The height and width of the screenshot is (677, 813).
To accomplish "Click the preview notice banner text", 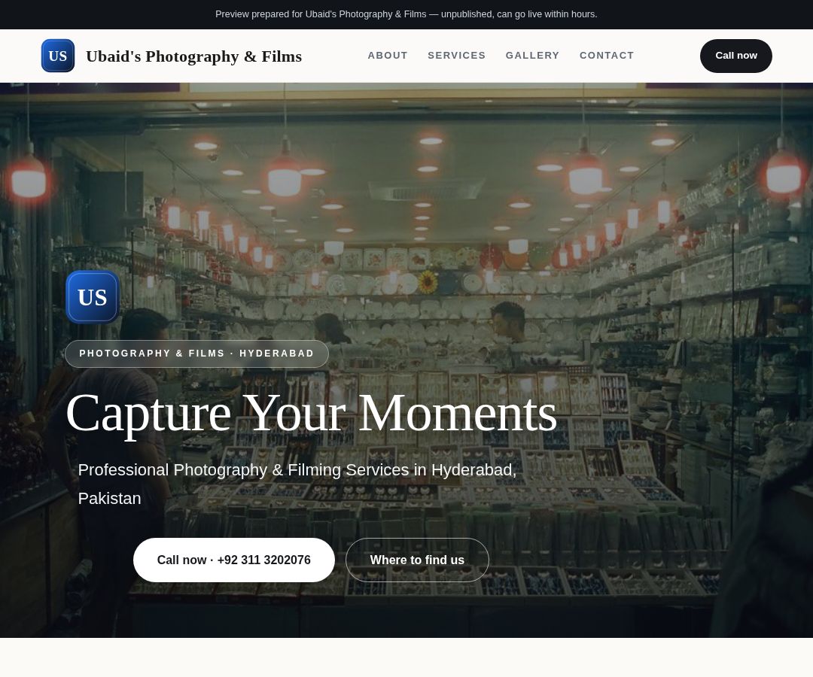I will tap(406, 14).
